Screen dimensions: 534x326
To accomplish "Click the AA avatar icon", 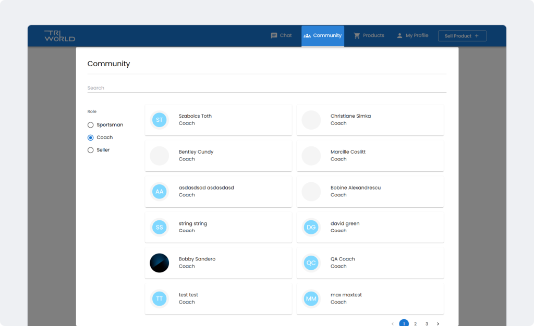I will pos(160,192).
